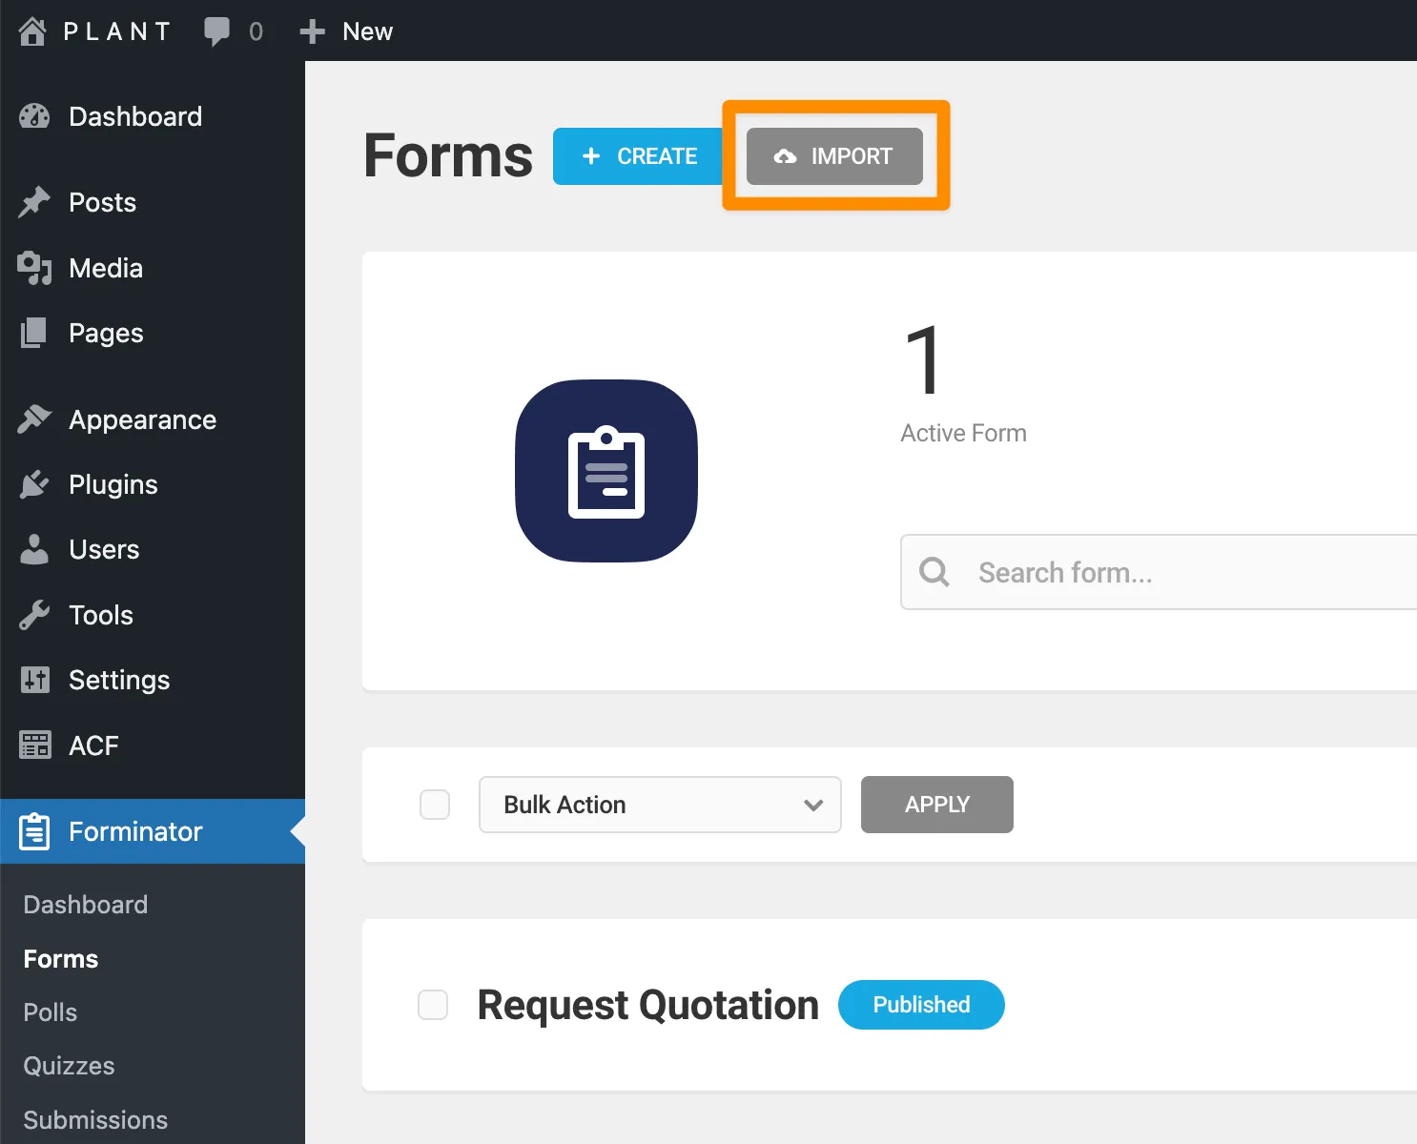1417x1144 pixels.
Task: Click the Dashboard gauge icon
Action: (x=34, y=116)
